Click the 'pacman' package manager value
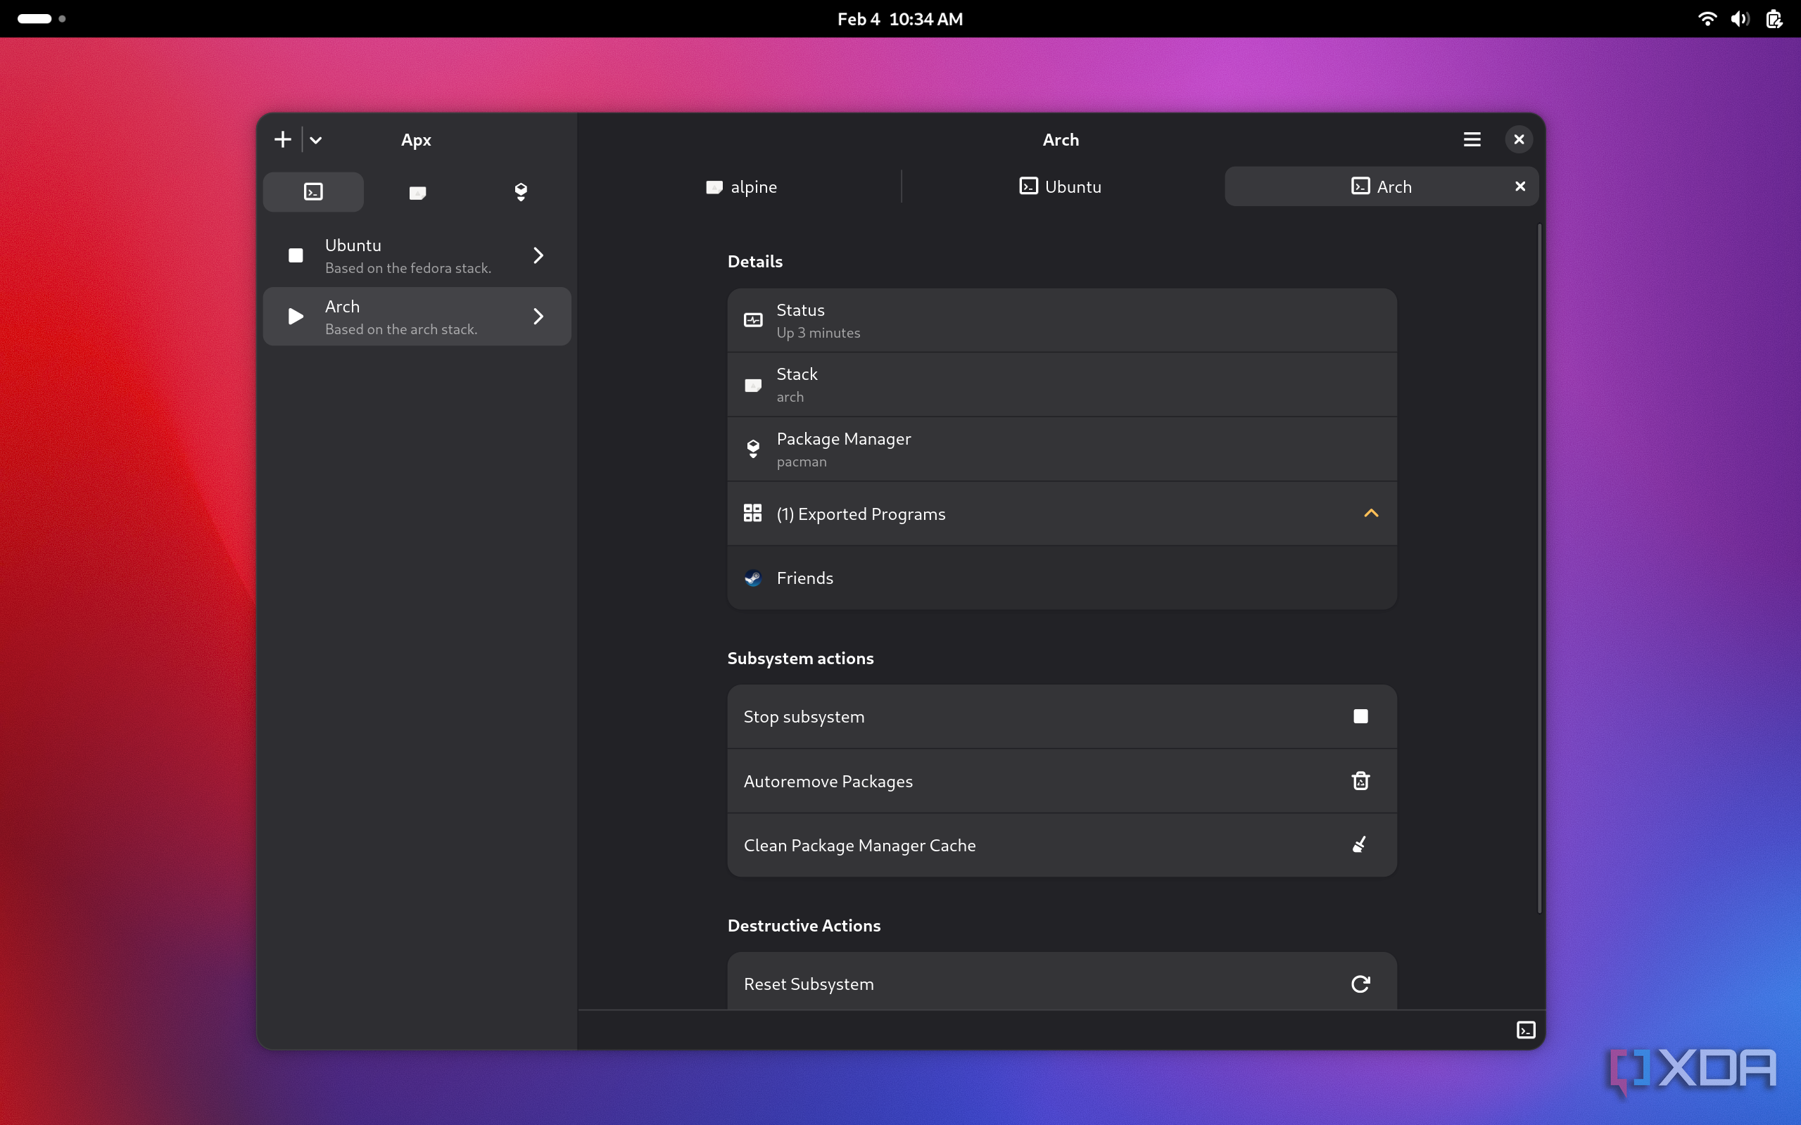 (x=802, y=462)
